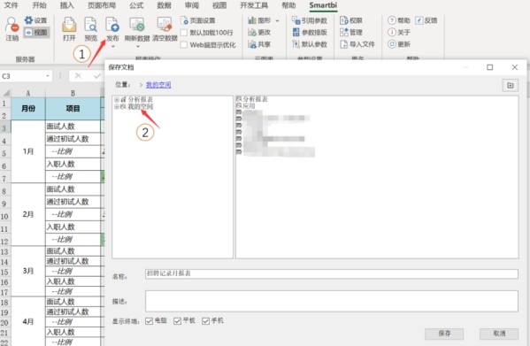Switch to 开始 ribbon tab

point(39,5)
